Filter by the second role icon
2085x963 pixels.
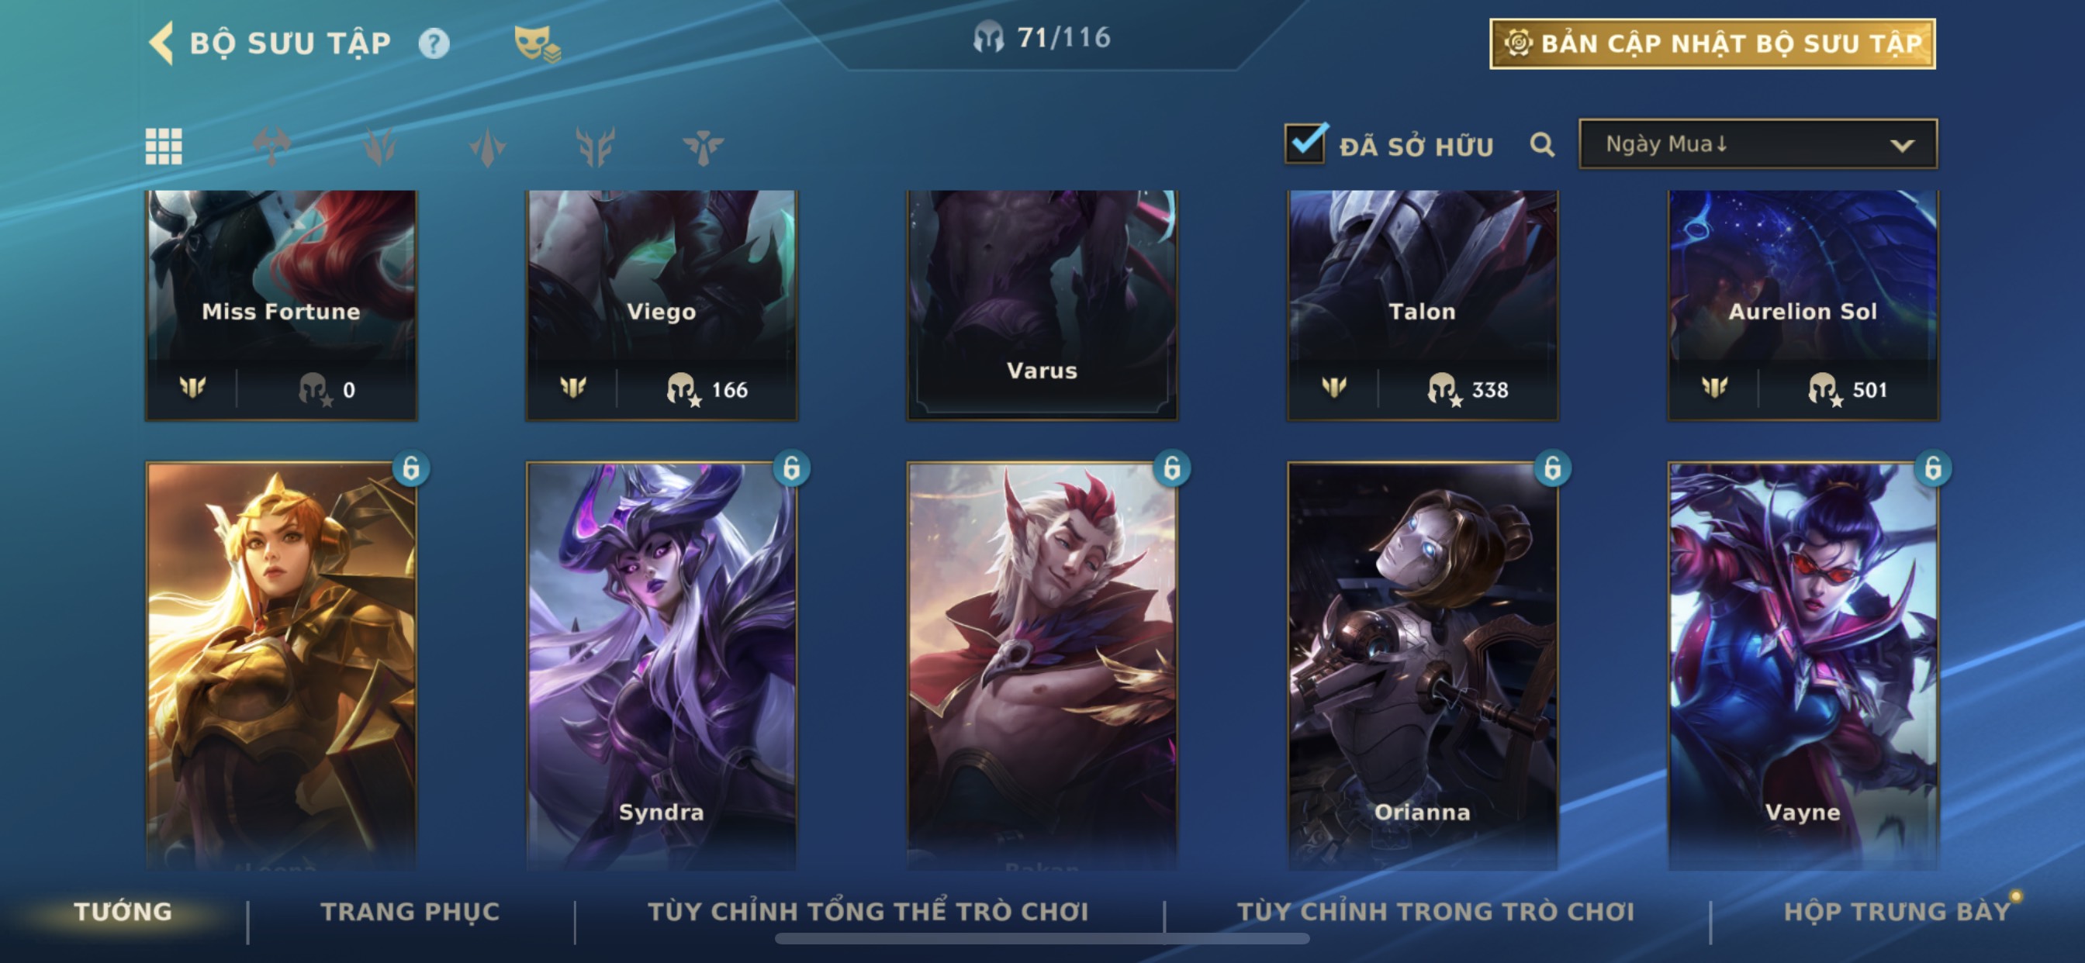tap(379, 147)
